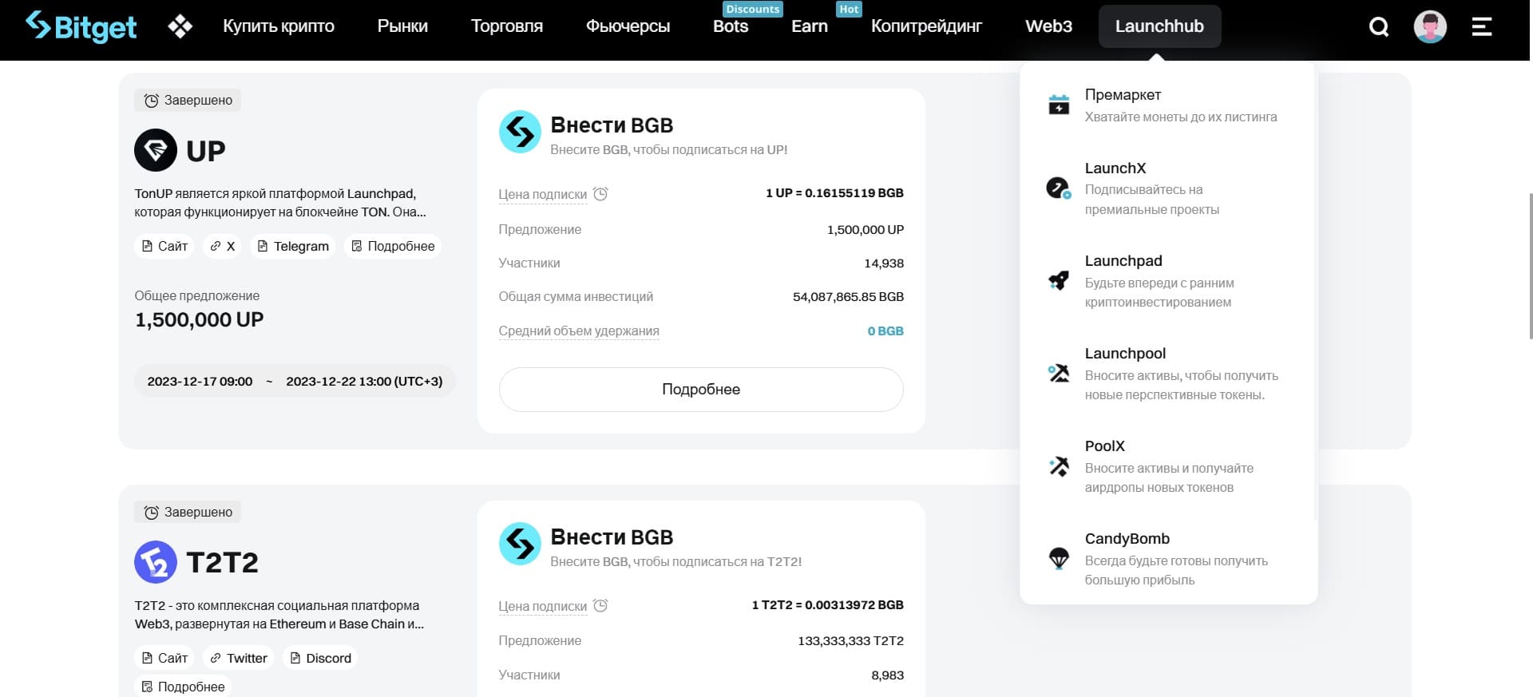1533x697 pixels.
Task: Open T2T2 project Discord link
Action: click(x=320, y=658)
